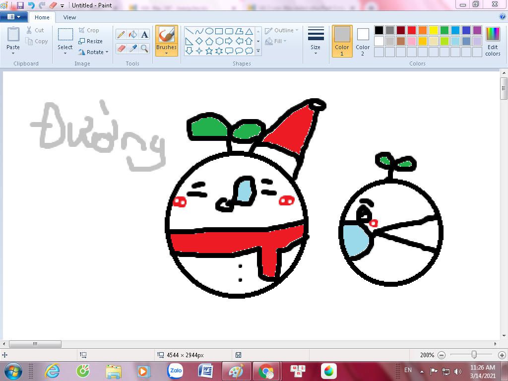The width and height of the screenshot is (508, 381).
Task: Click the zoom in plus button
Action: pyautogui.click(x=502, y=355)
